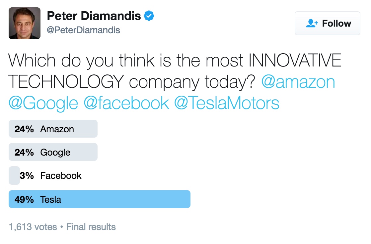Viewport: 371px width, 244px height.
Task: Open Peter Diamandis profile photo
Action: coord(25,23)
